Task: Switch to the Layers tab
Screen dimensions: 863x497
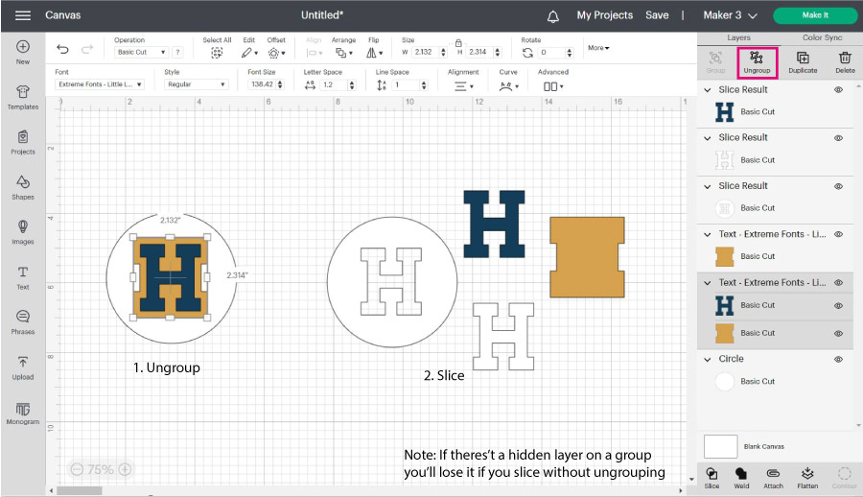Action: 738,38
